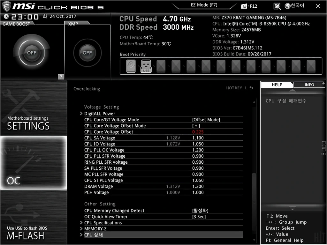Viewport: 327px width, 245px height.
Task: Edit the CPU PLL OC Voltage value
Action: (x=198, y=150)
